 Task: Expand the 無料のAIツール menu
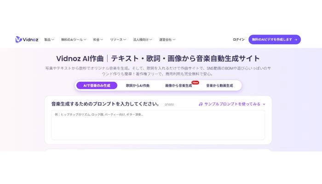pos(74,40)
